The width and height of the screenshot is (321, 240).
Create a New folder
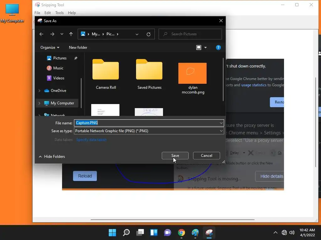coord(78,47)
